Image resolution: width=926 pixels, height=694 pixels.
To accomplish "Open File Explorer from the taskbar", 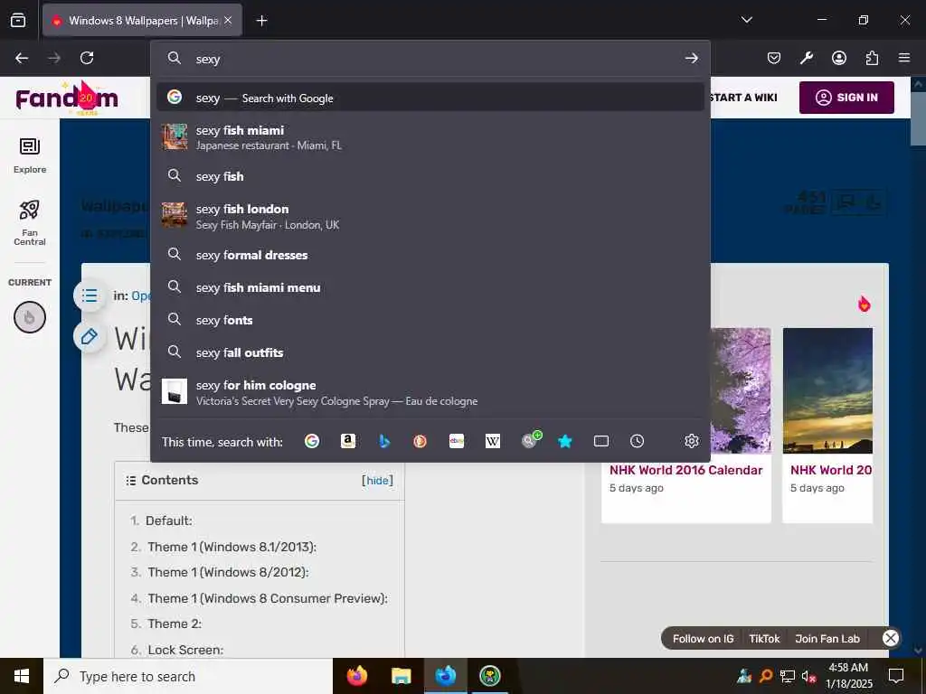I will click(x=401, y=676).
